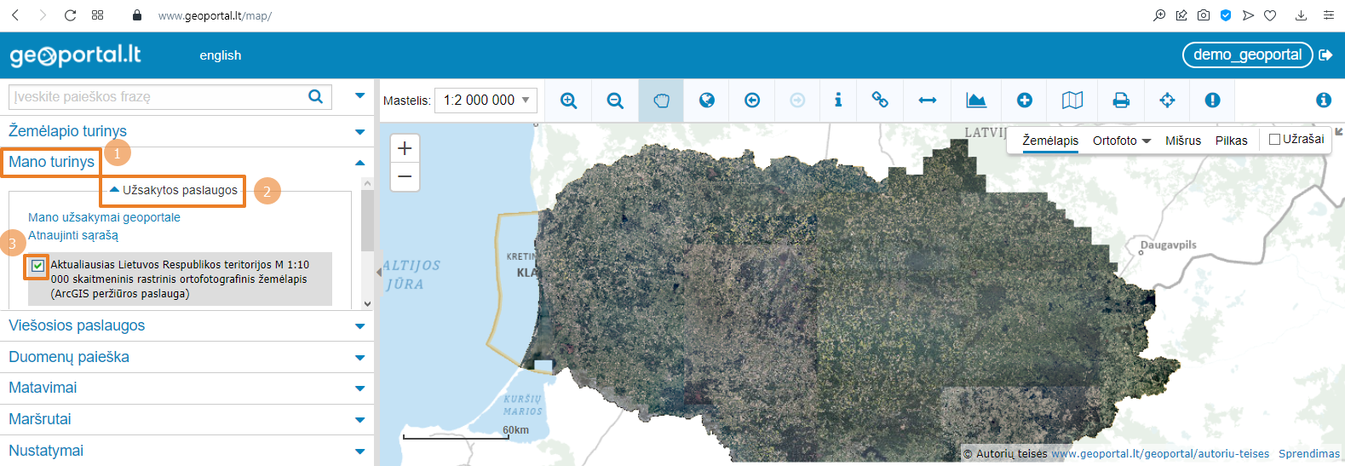Click the search phrase input field
This screenshot has height=466, width=1345.
coord(158,97)
